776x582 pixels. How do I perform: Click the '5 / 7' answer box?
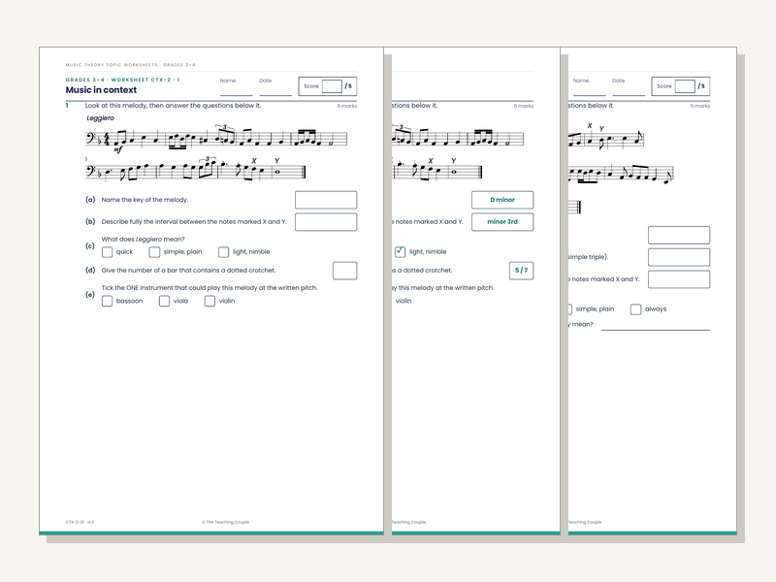[x=522, y=271]
